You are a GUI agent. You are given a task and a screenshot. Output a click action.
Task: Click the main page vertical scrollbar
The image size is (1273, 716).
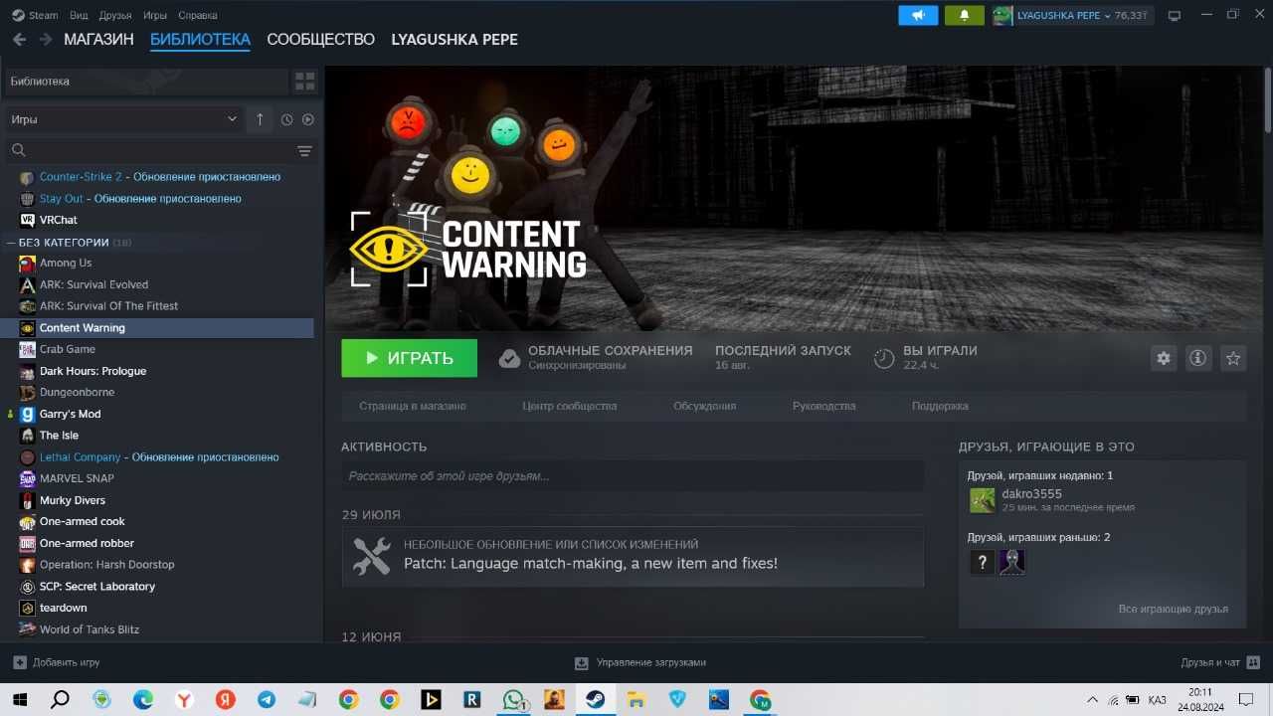point(1267,99)
